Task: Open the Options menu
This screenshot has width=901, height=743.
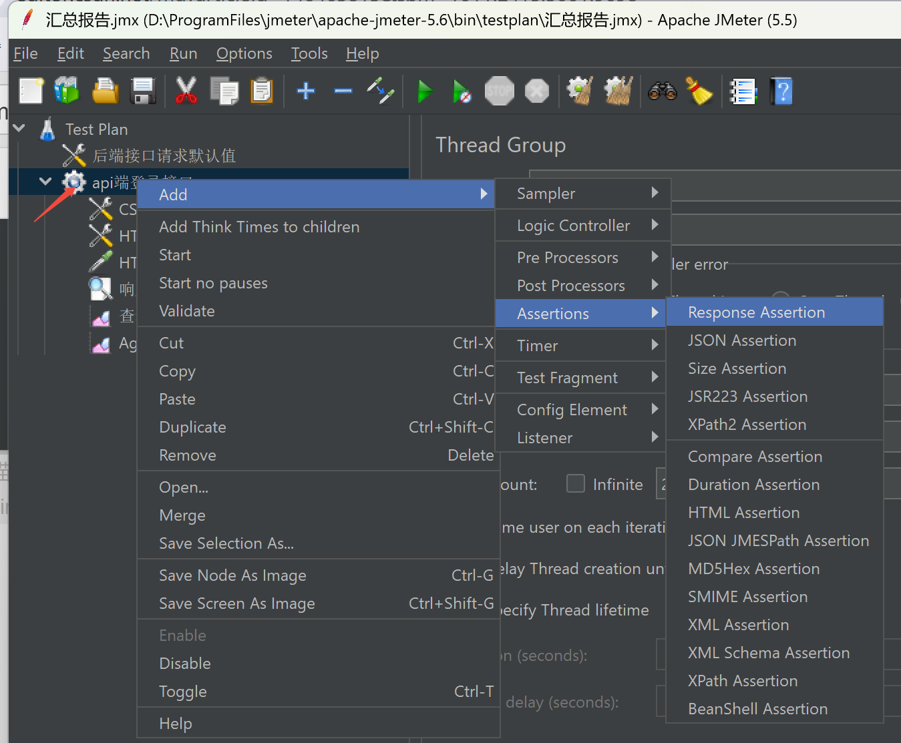Action: [x=244, y=53]
